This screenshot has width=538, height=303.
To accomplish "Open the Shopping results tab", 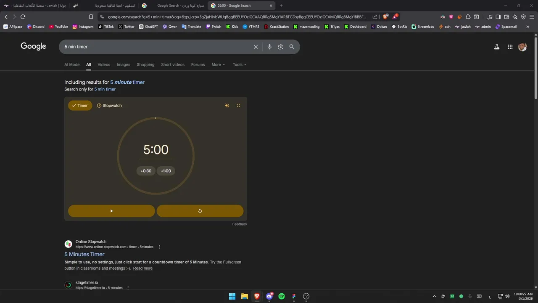I will coord(145,64).
